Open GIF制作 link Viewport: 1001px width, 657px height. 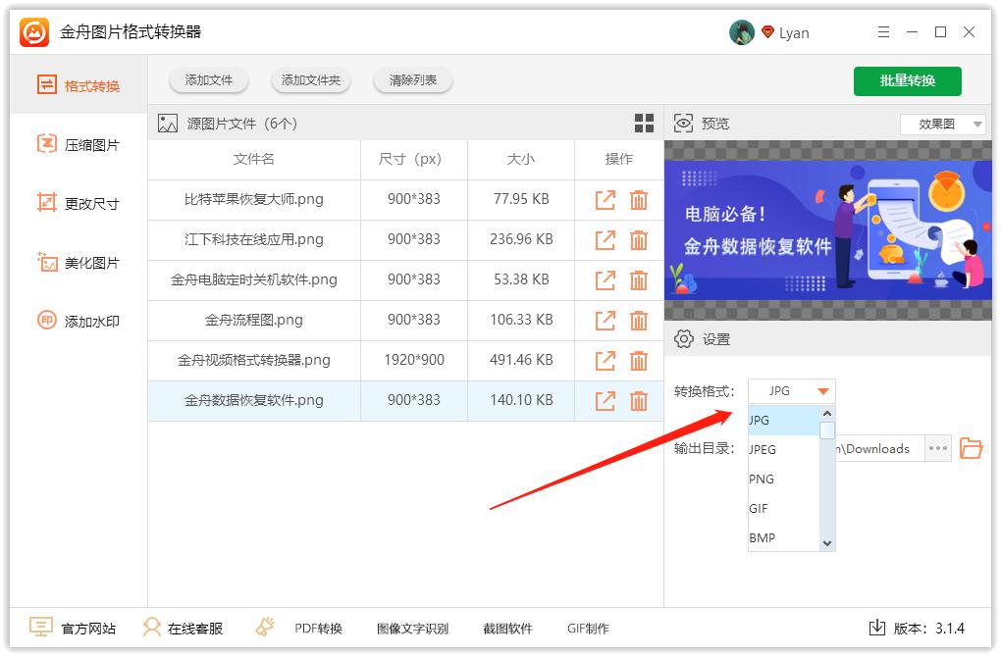point(588,629)
